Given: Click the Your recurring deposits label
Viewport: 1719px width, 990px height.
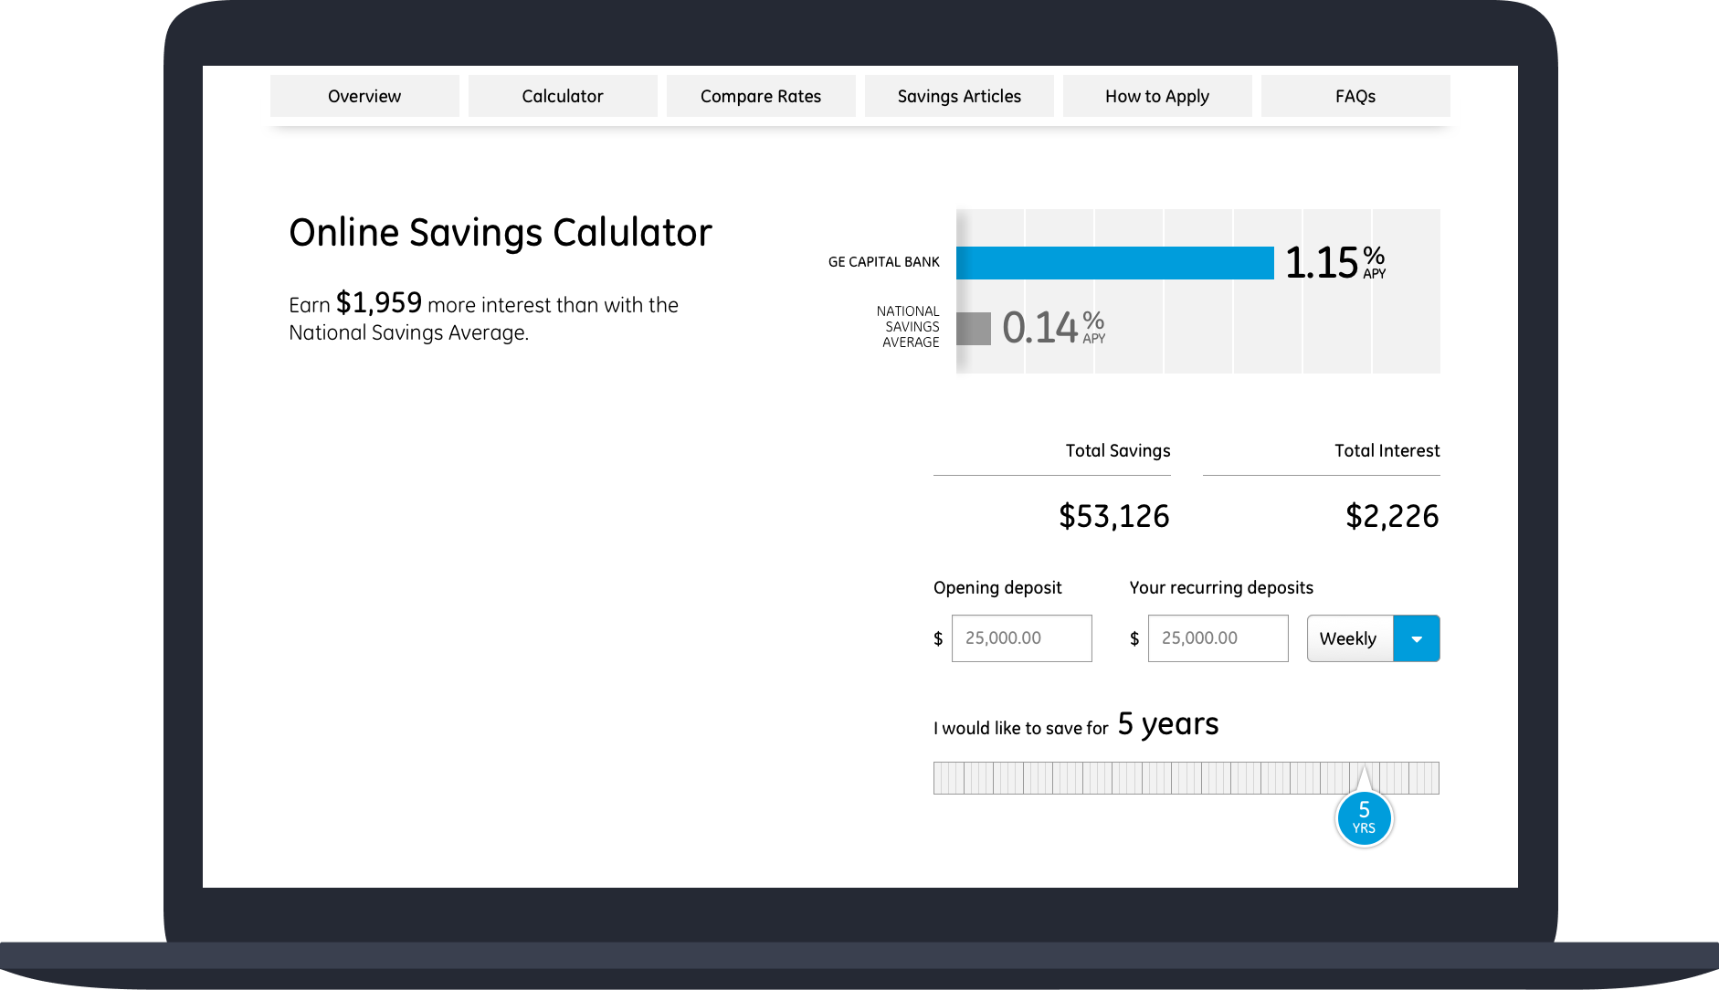Looking at the screenshot, I should pos(1221,588).
